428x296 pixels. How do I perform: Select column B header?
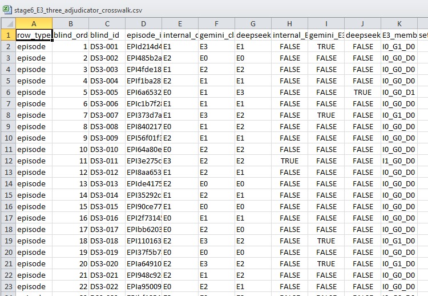pyautogui.click(x=70, y=23)
